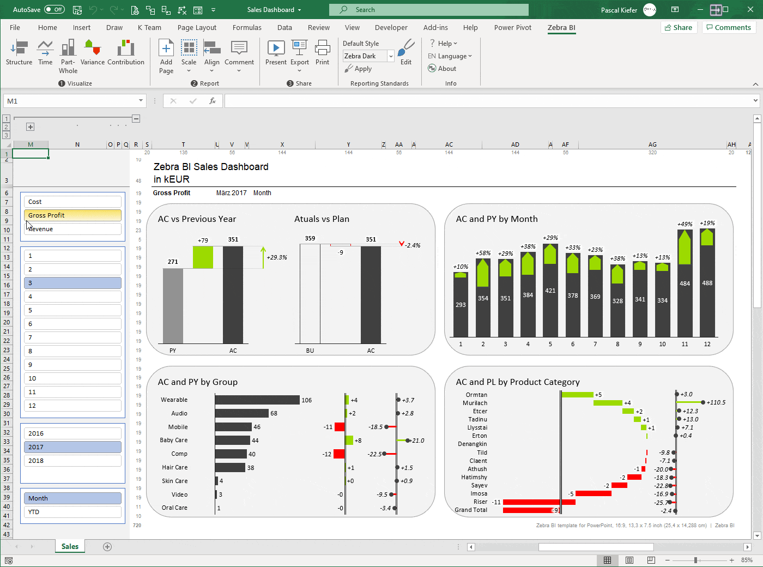
Task: Open the Zebra Dark style dropdown
Action: click(x=390, y=56)
